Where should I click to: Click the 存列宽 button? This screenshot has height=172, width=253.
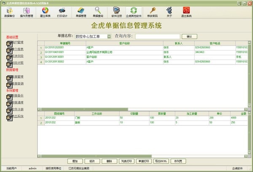point(178,161)
